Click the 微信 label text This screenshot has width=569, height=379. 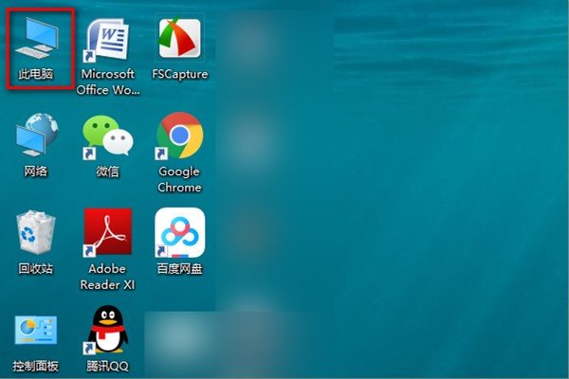[x=107, y=171]
